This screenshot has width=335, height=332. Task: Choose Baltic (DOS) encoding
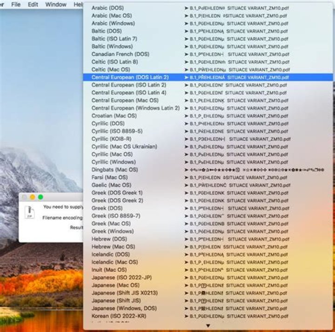(208, 31)
